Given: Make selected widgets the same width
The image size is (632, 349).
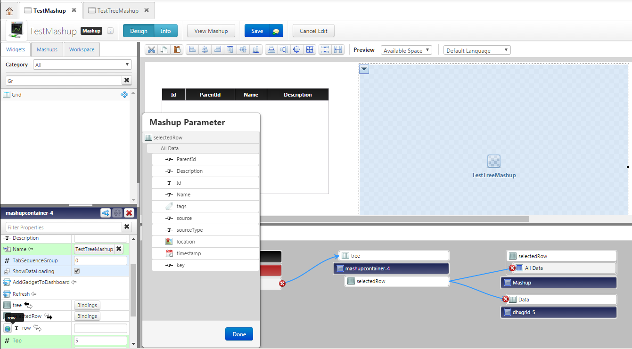Looking at the screenshot, I should [271, 49].
